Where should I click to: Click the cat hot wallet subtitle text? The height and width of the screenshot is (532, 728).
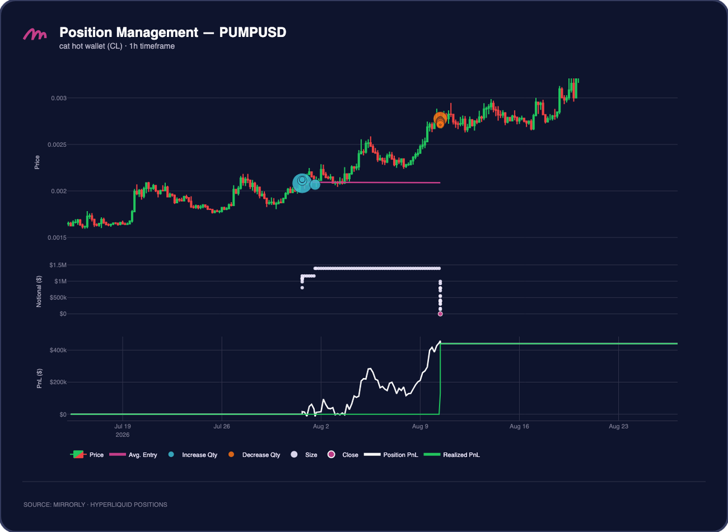pyautogui.click(x=117, y=46)
